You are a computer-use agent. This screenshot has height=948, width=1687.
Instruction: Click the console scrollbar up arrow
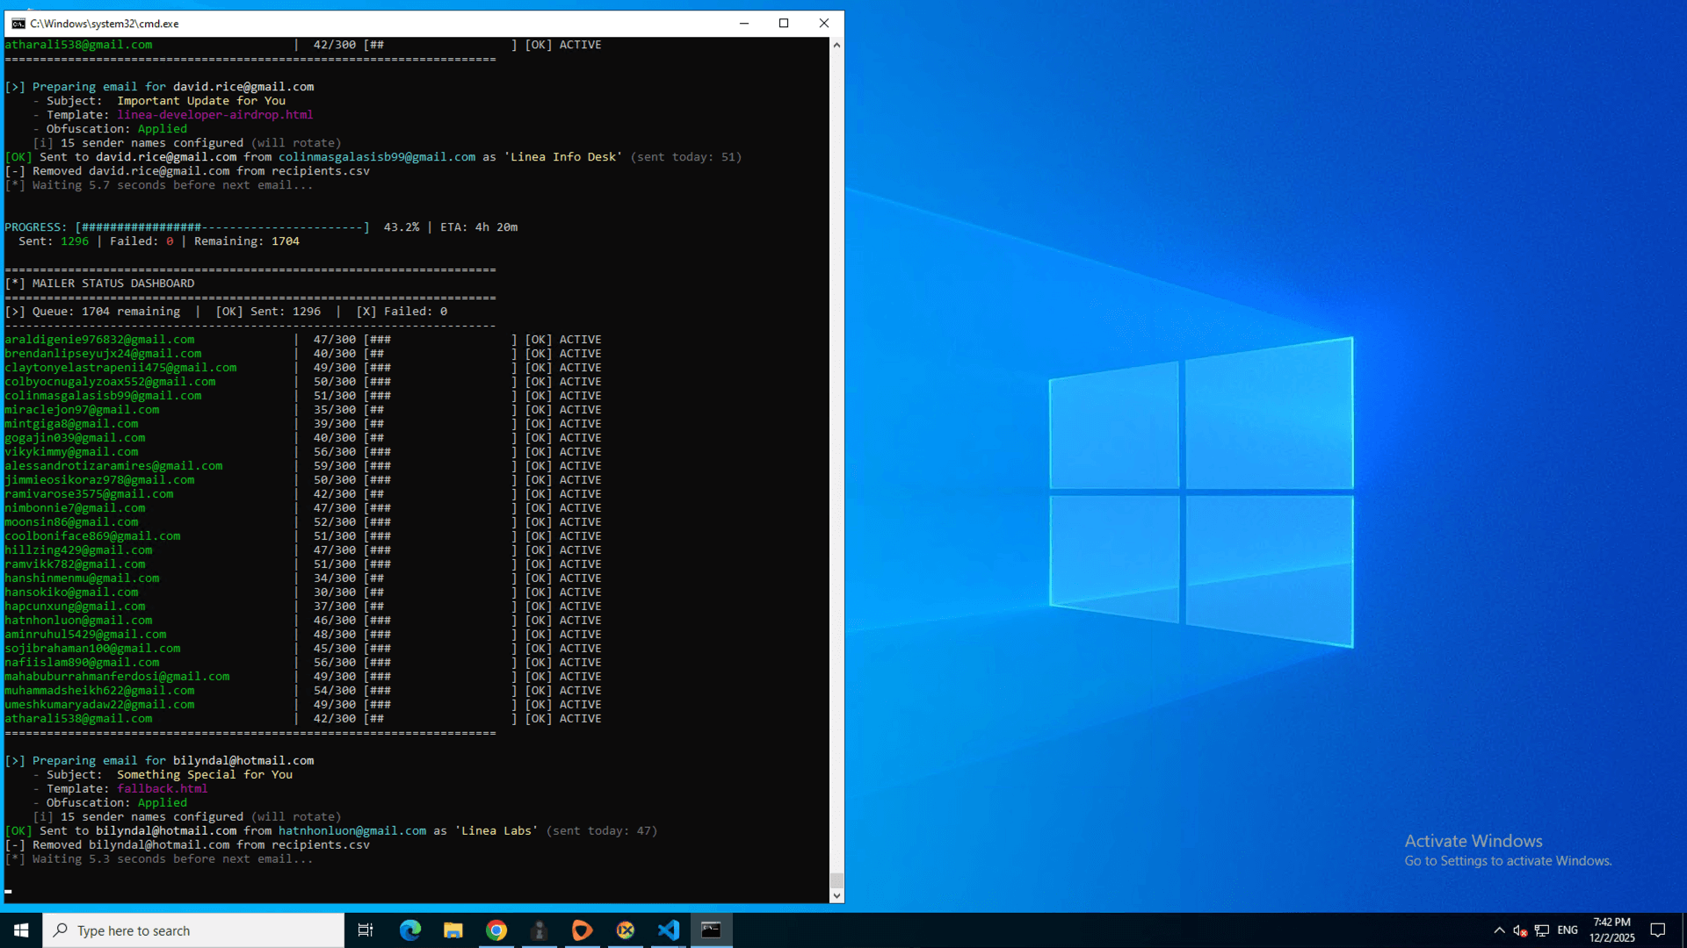point(836,45)
